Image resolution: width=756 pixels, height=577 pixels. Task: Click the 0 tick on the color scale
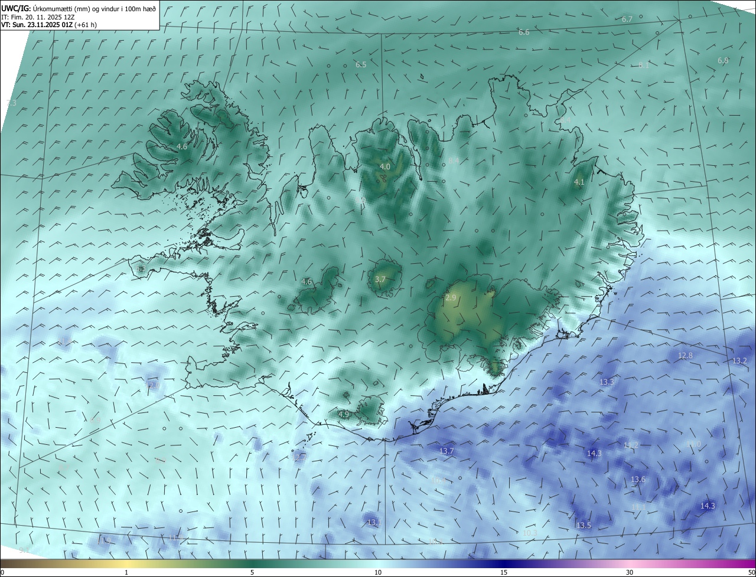[2, 573]
